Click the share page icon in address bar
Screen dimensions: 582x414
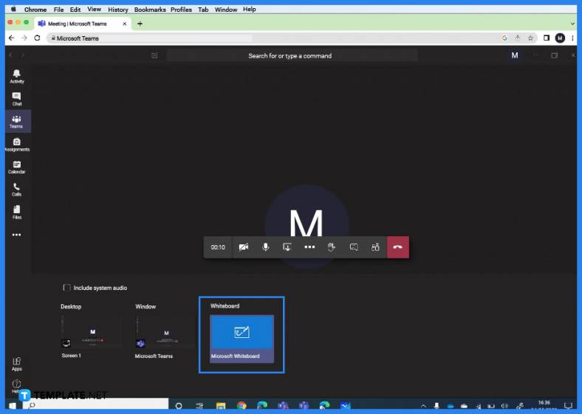pyautogui.click(x=518, y=38)
